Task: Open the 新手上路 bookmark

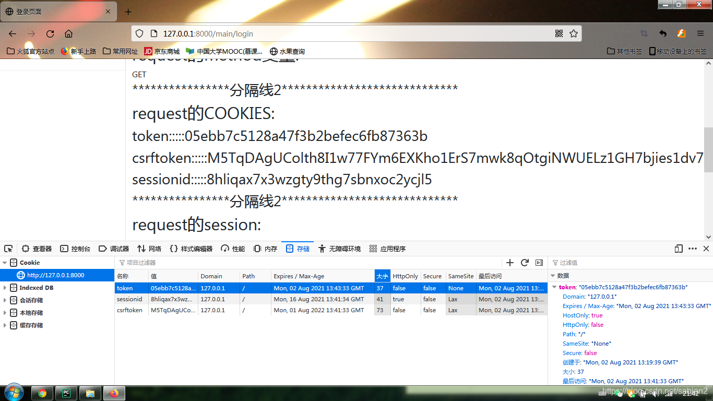Action: (78, 51)
